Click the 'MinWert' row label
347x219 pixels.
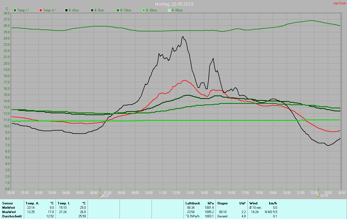[8, 207]
